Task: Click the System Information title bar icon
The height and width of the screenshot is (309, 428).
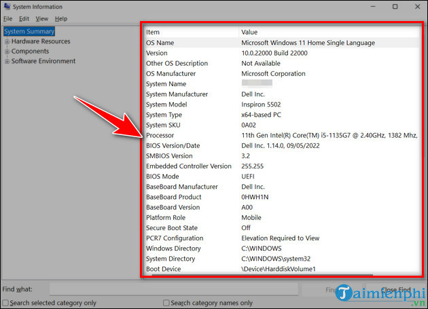Action: (7, 7)
